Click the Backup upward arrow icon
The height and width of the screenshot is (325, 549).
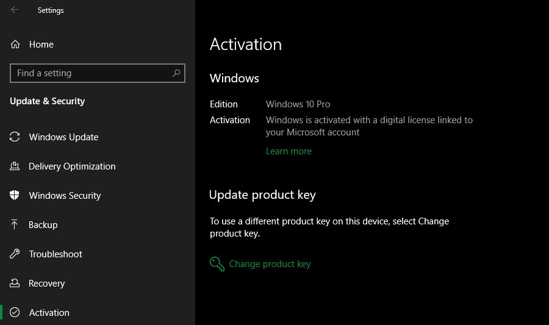[x=15, y=225]
